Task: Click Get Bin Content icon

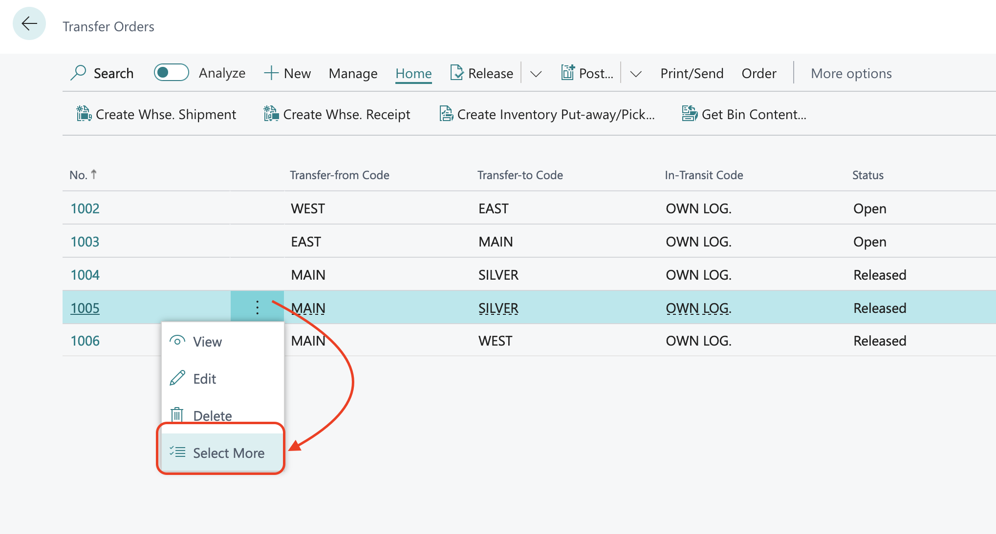Action: click(689, 114)
